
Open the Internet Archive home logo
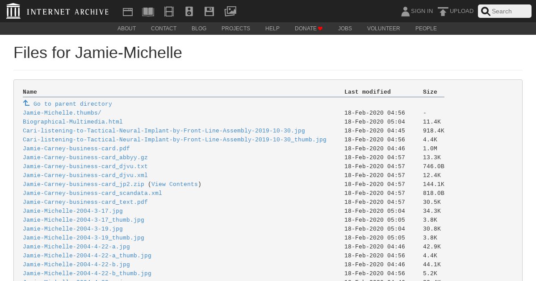pyautogui.click(x=58, y=11)
